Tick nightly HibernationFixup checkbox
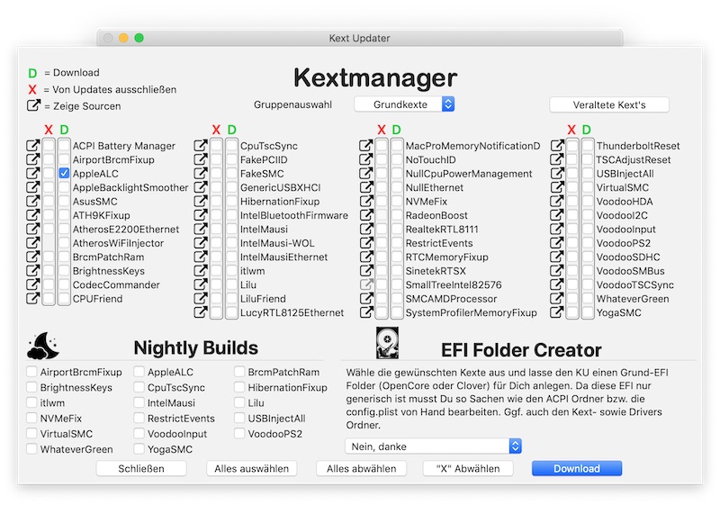Image resolution: width=720 pixels, height=505 pixels. (x=239, y=387)
